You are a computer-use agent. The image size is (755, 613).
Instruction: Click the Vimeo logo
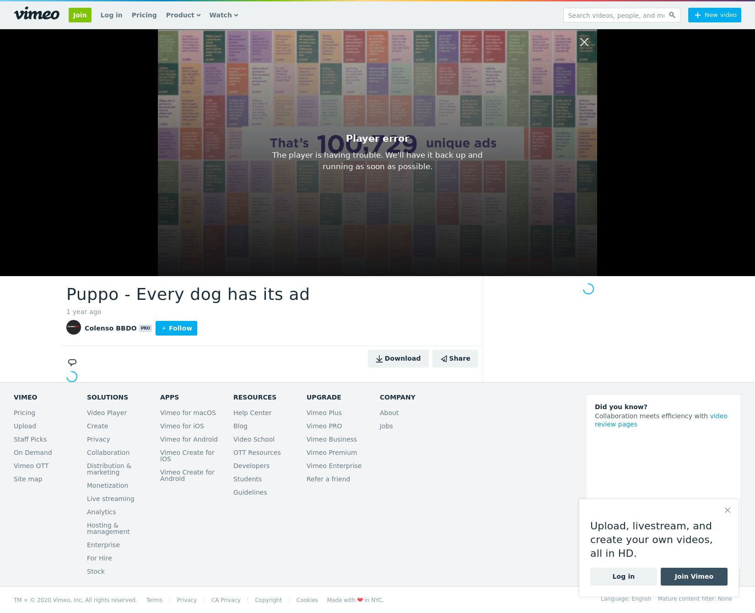click(x=37, y=14)
